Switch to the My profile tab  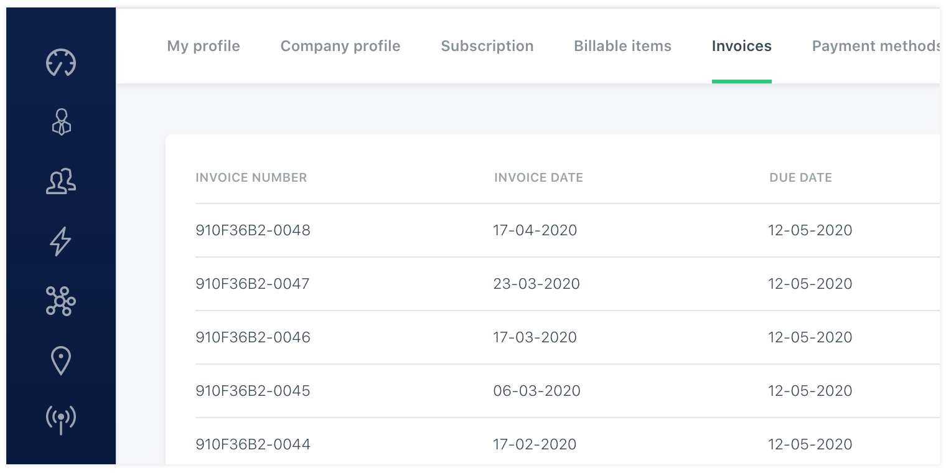pyautogui.click(x=204, y=46)
